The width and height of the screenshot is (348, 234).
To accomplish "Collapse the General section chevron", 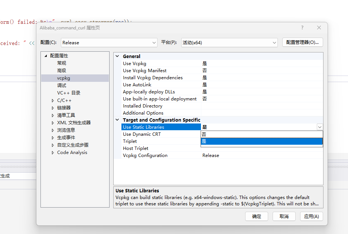I will pyautogui.click(x=117, y=57).
